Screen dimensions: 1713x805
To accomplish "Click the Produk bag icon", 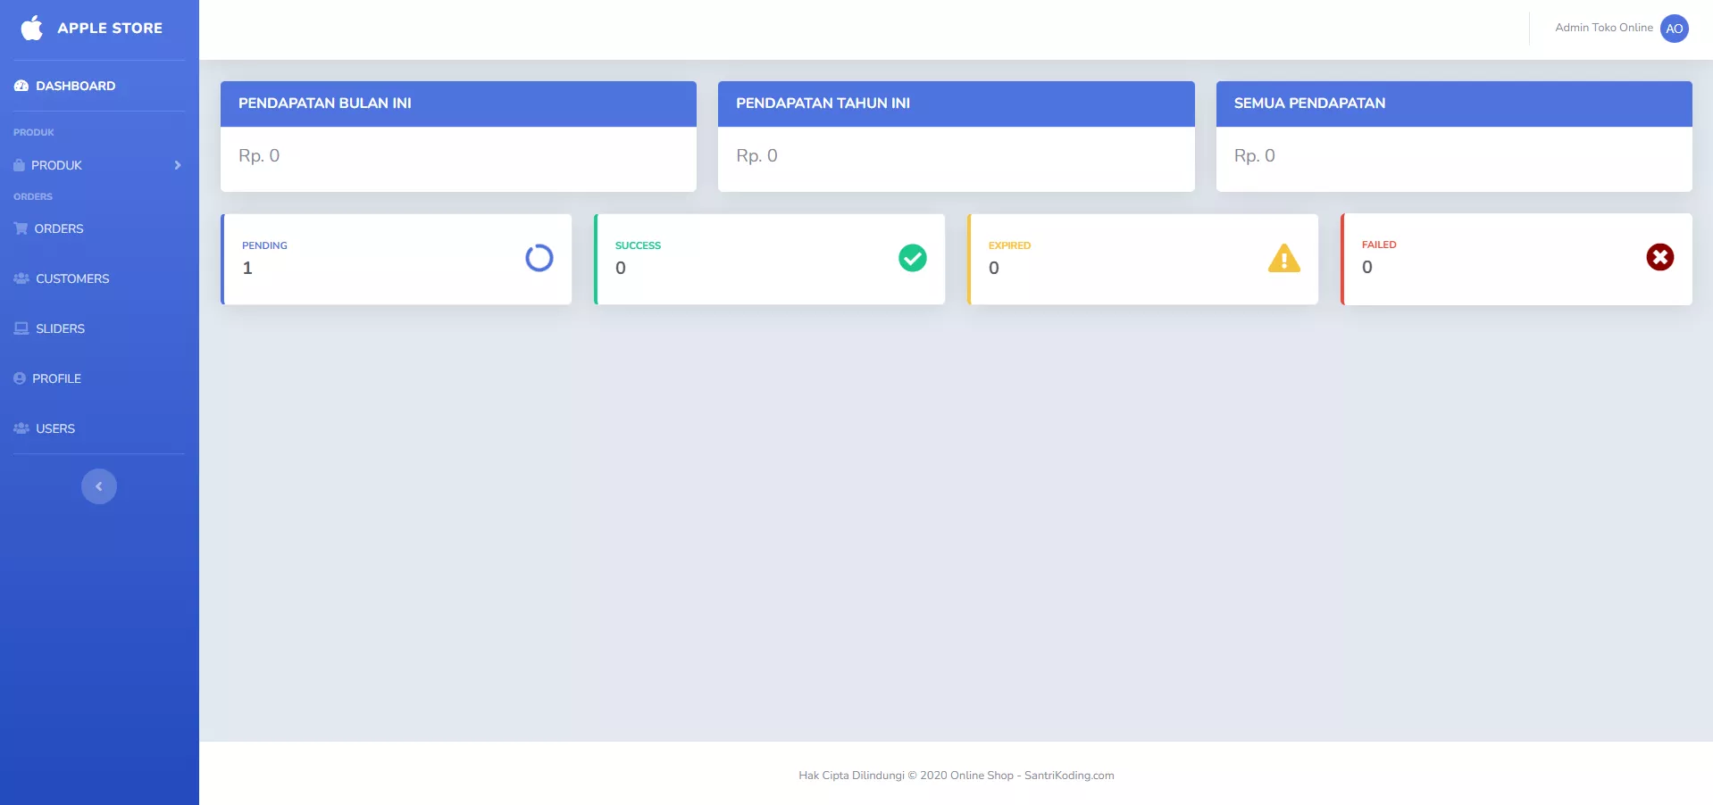I will click(19, 165).
